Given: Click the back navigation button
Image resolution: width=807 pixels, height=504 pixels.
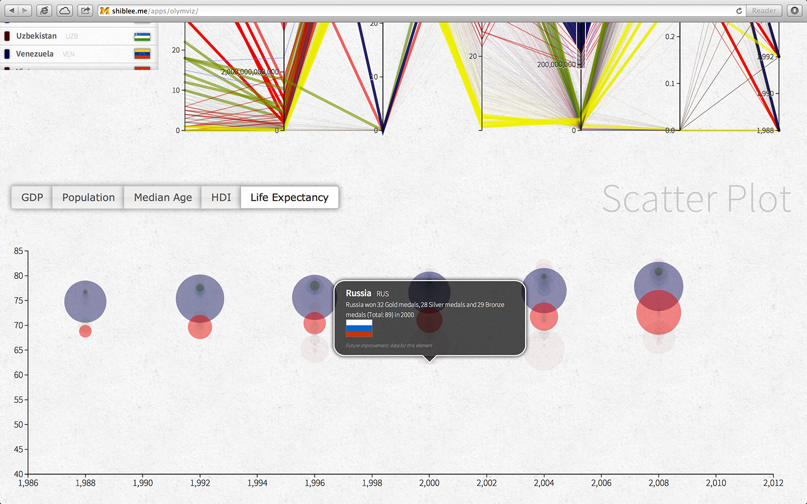Looking at the screenshot, I should click(12, 10).
